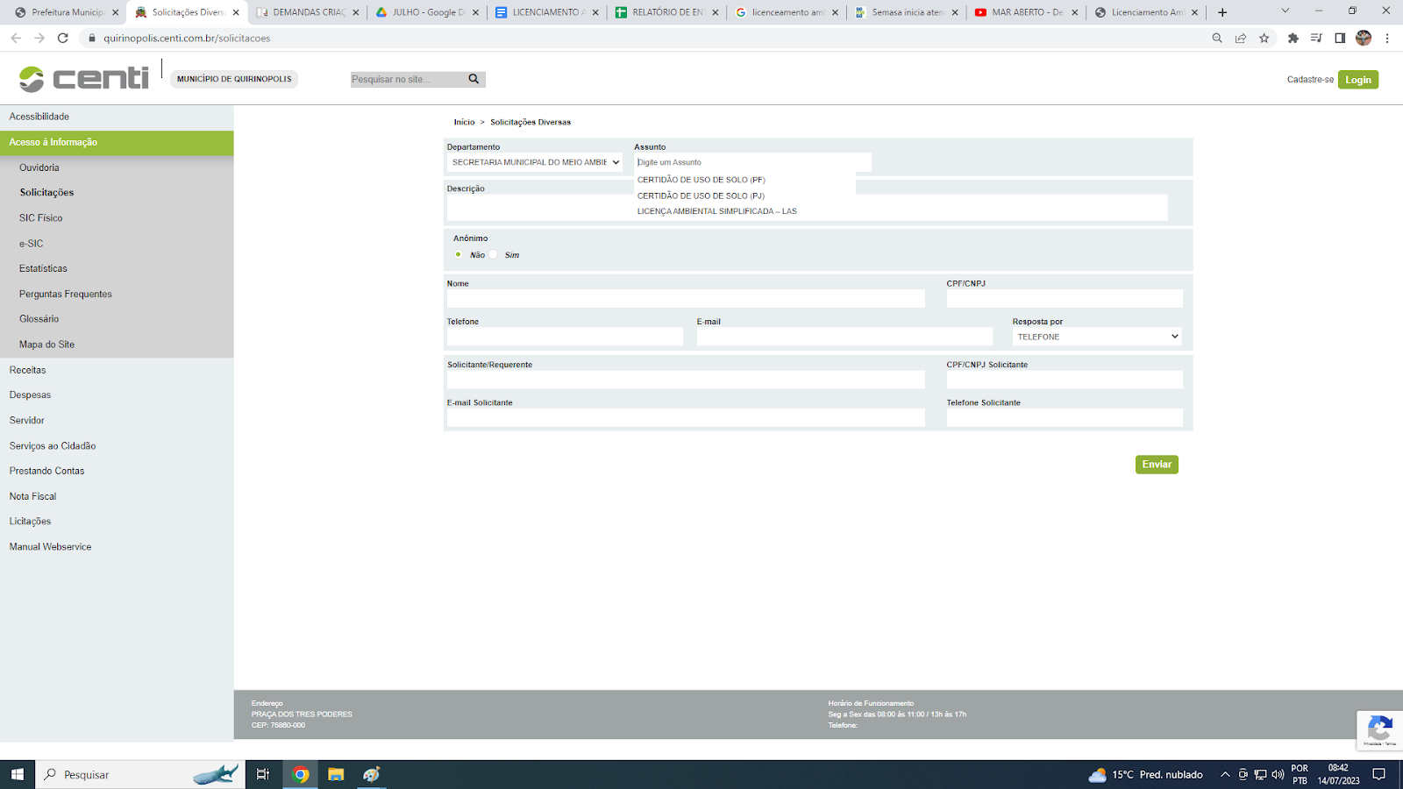Viewport: 1403px width, 789px height.
Task: Click the Manual Webservice sidebar link
Action: 50,546
